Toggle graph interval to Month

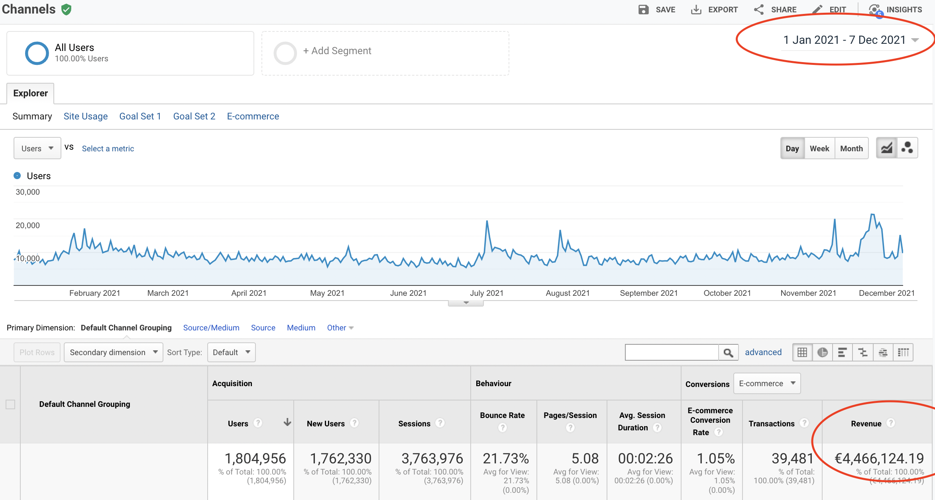coord(851,148)
